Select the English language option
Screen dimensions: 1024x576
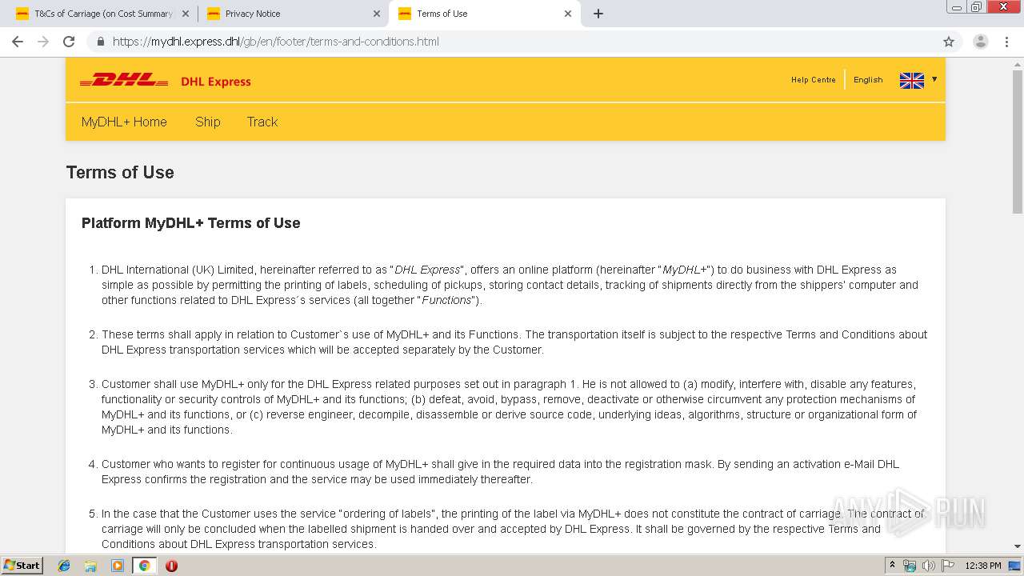pyautogui.click(x=868, y=80)
